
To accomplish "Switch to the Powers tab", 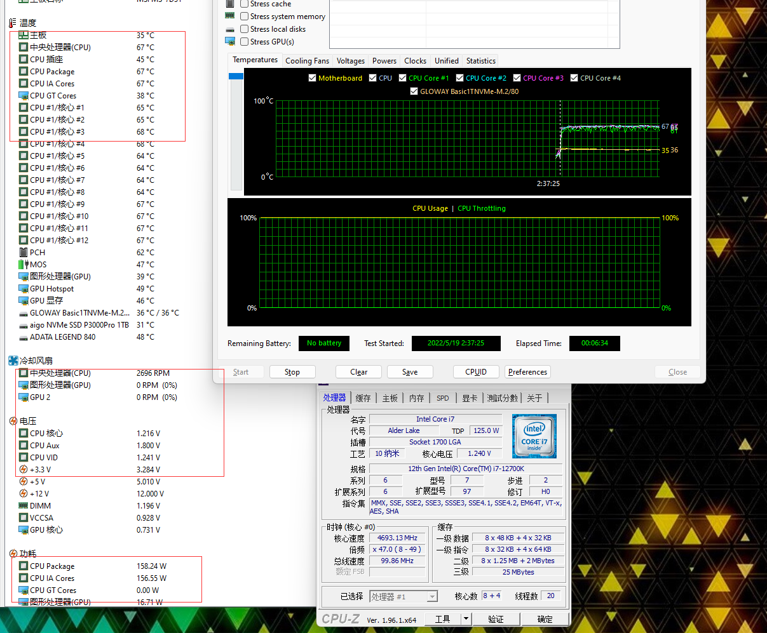I will [384, 61].
